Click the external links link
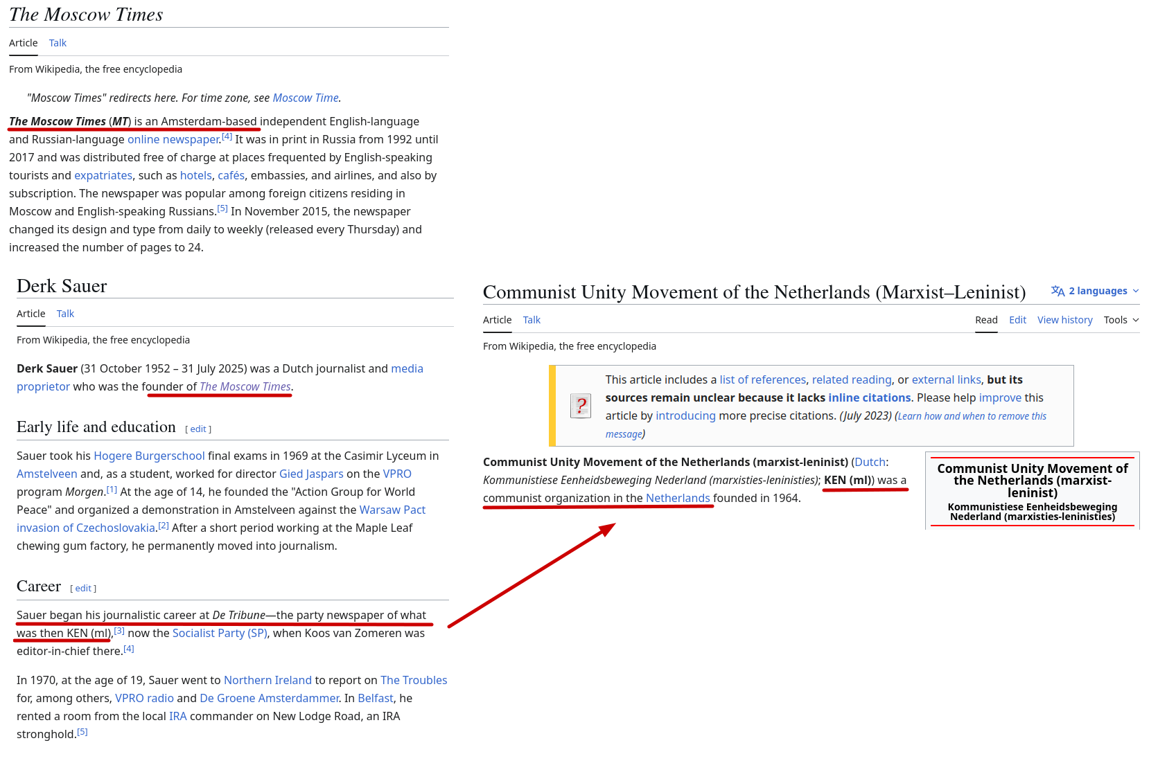Image resolution: width=1167 pixels, height=761 pixels. click(947, 379)
